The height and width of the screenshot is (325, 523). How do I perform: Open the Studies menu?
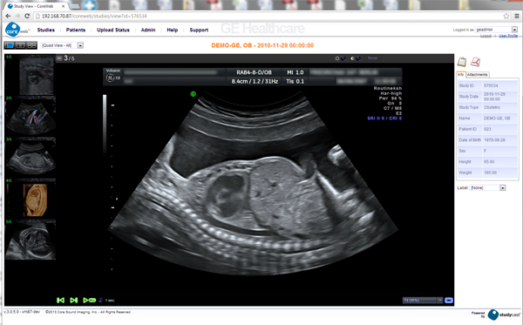46,30
